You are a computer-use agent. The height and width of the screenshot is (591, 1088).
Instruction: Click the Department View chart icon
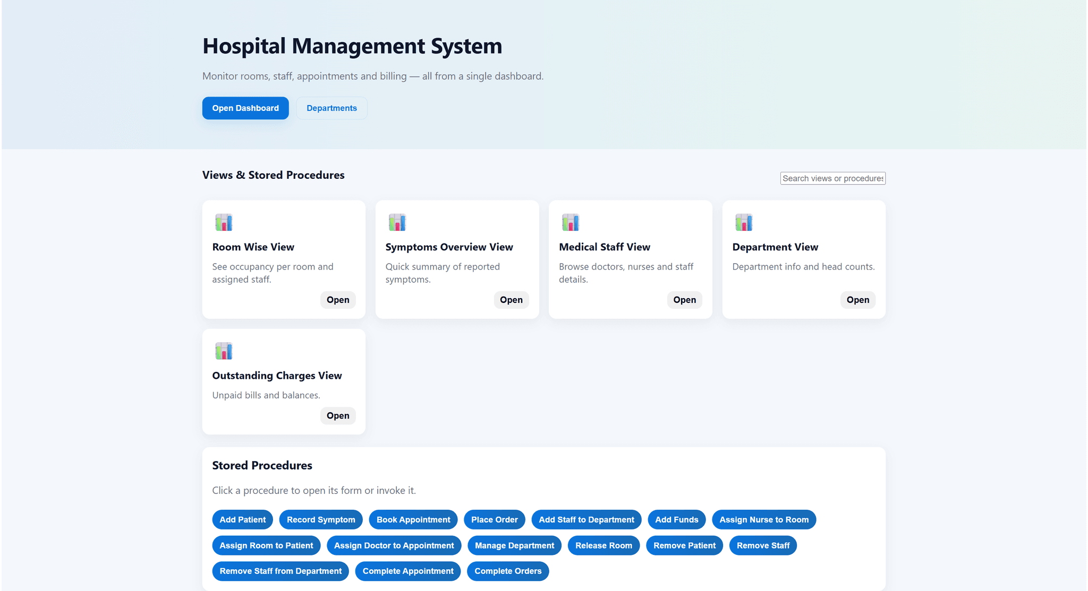point(744,222)
